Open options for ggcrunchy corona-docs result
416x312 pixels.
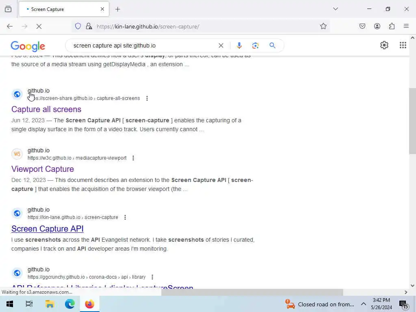[x=152, y=277]
